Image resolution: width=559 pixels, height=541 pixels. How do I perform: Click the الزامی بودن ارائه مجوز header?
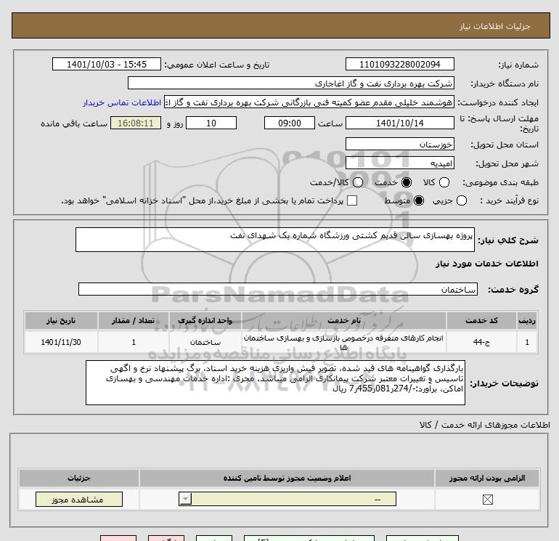pyautogui.click(x=487, y=478)
